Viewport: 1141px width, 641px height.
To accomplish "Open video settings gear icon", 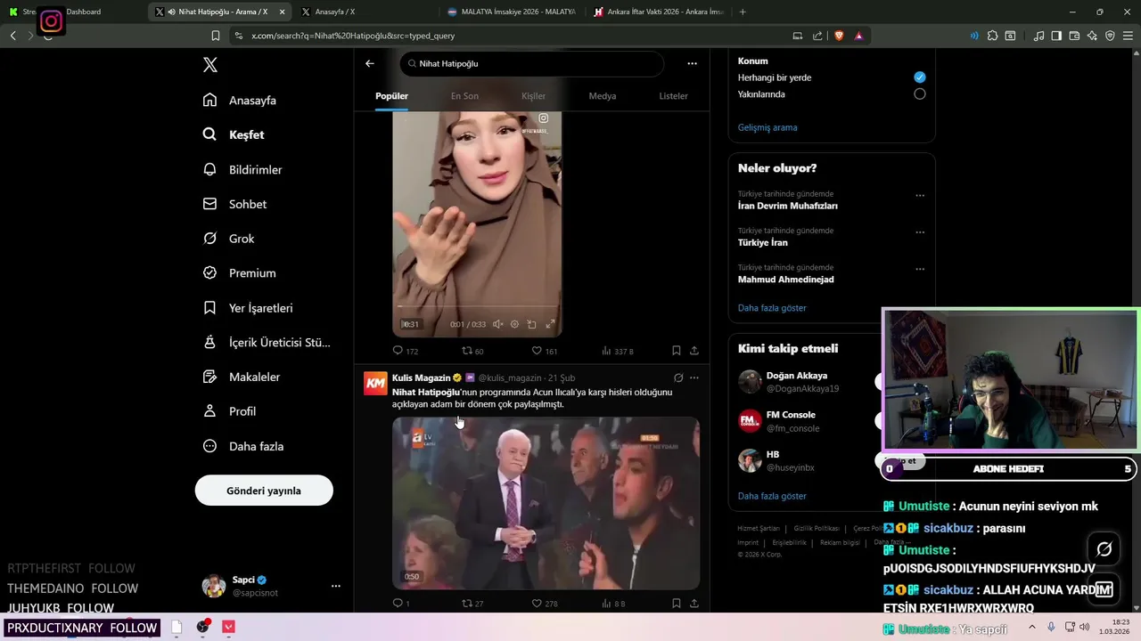I will [514, 324].
